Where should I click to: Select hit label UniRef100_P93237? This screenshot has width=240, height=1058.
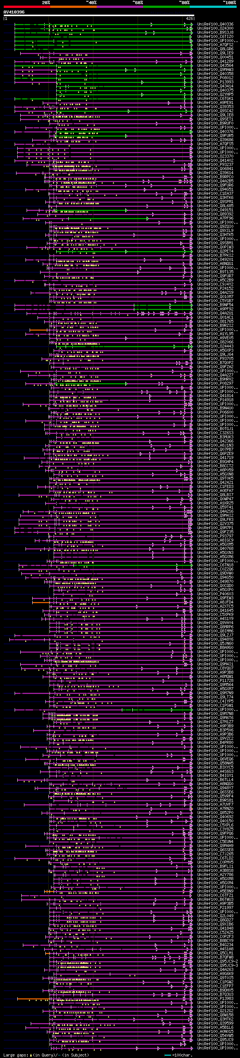(215, 164)
